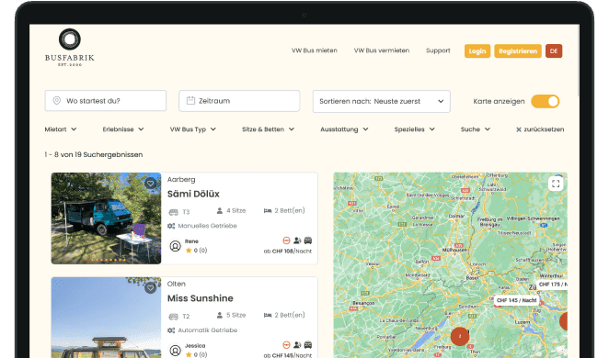
Task: Favorite Sämi Dölüx with heart icon
Action: tap(150, 184)
